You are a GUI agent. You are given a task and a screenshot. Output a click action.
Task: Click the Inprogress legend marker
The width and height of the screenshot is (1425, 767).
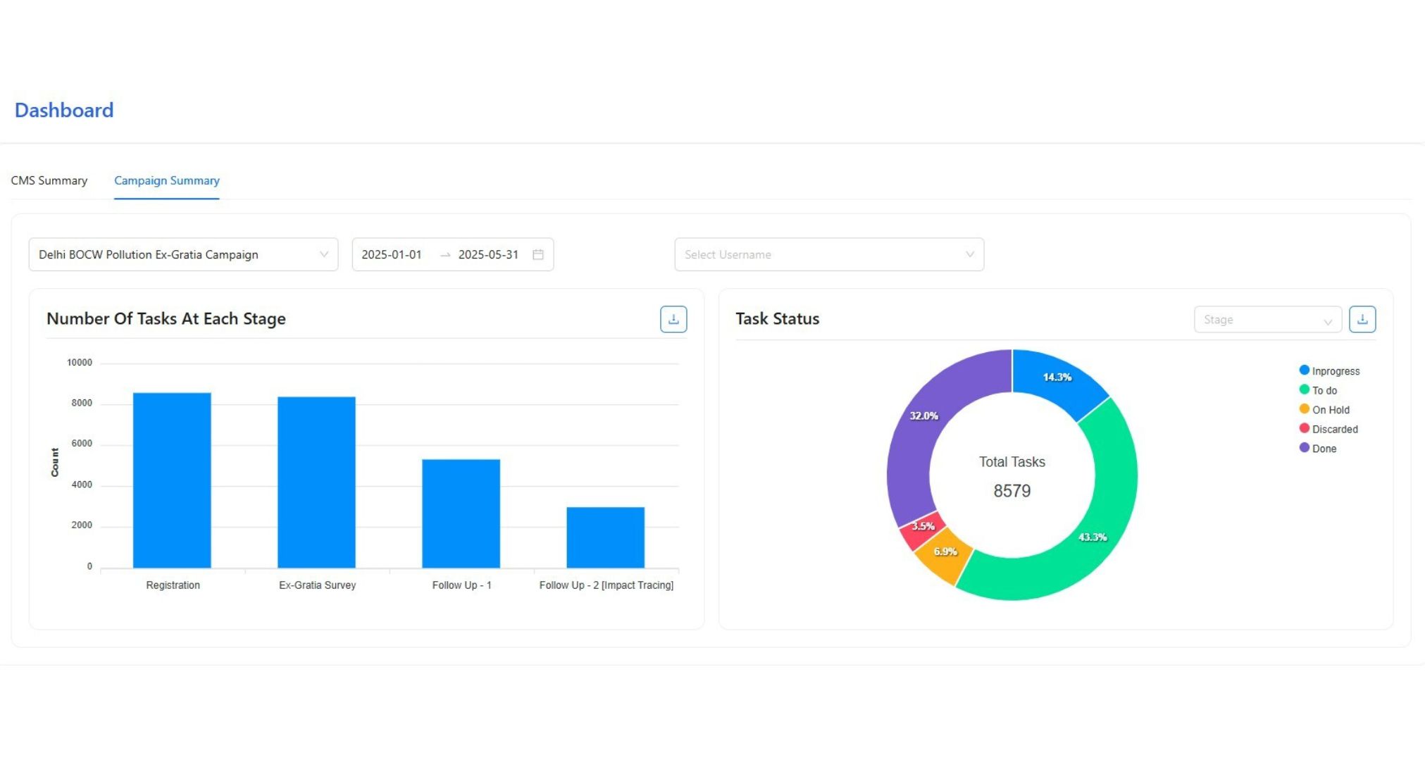click(1304, 370)
